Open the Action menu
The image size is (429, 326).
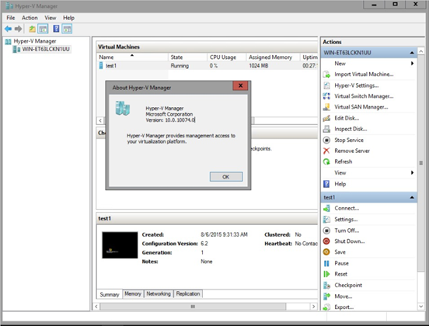coord(30,18)
